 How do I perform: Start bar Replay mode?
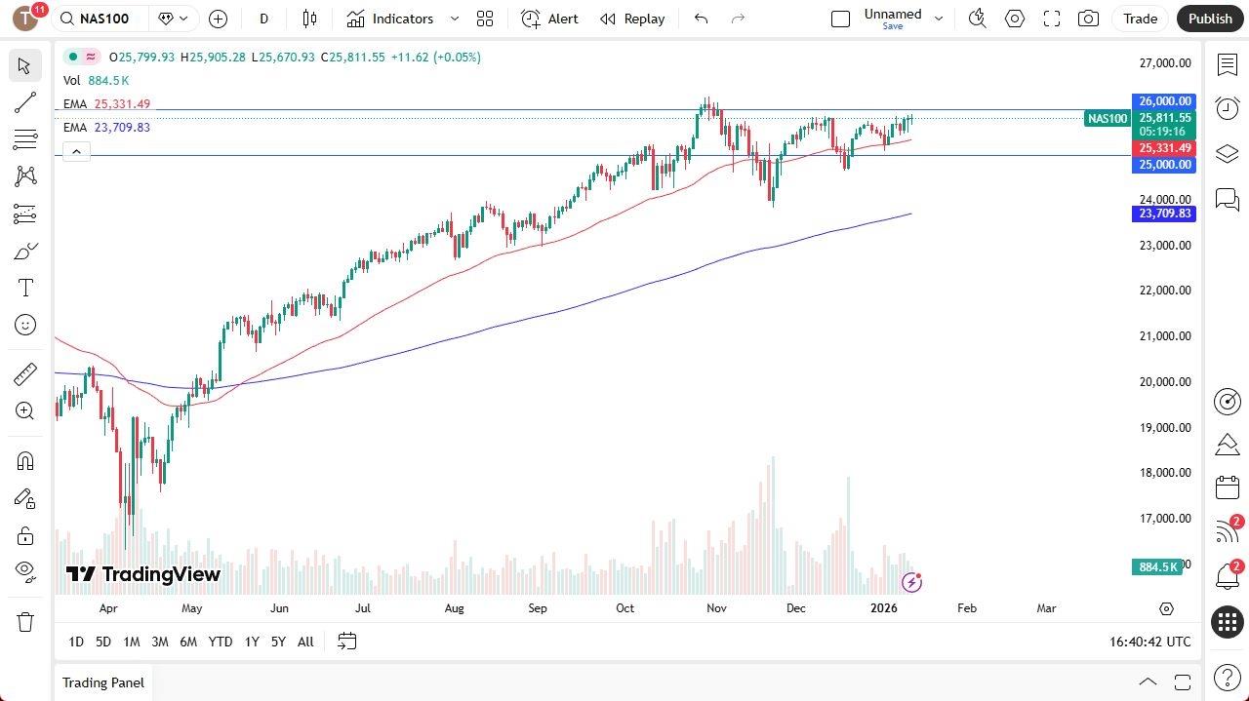tap(631, 19)
